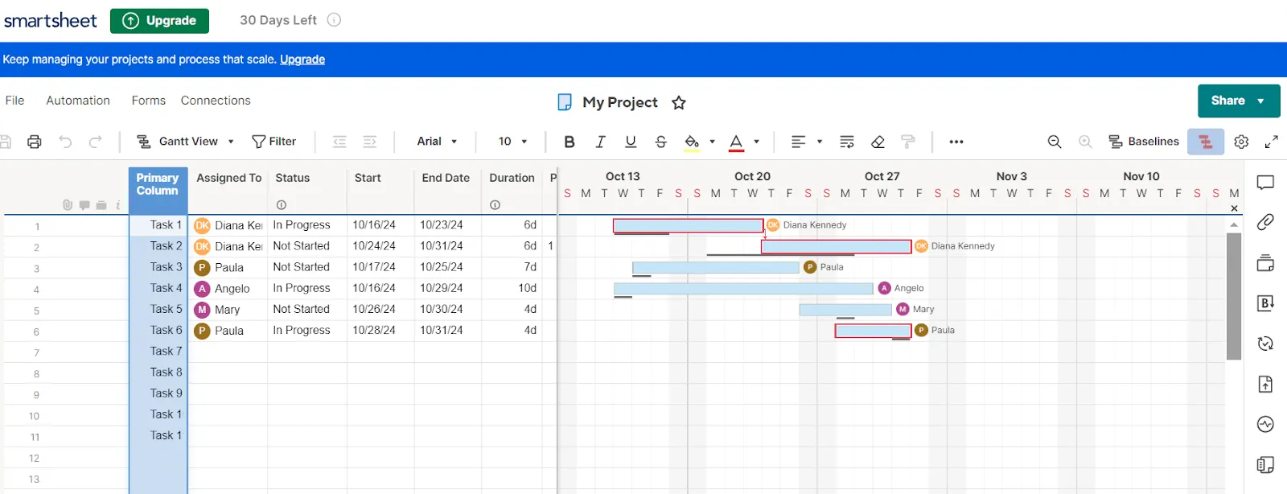Follow the Upgrade link in the blue banner

[302, 60]
